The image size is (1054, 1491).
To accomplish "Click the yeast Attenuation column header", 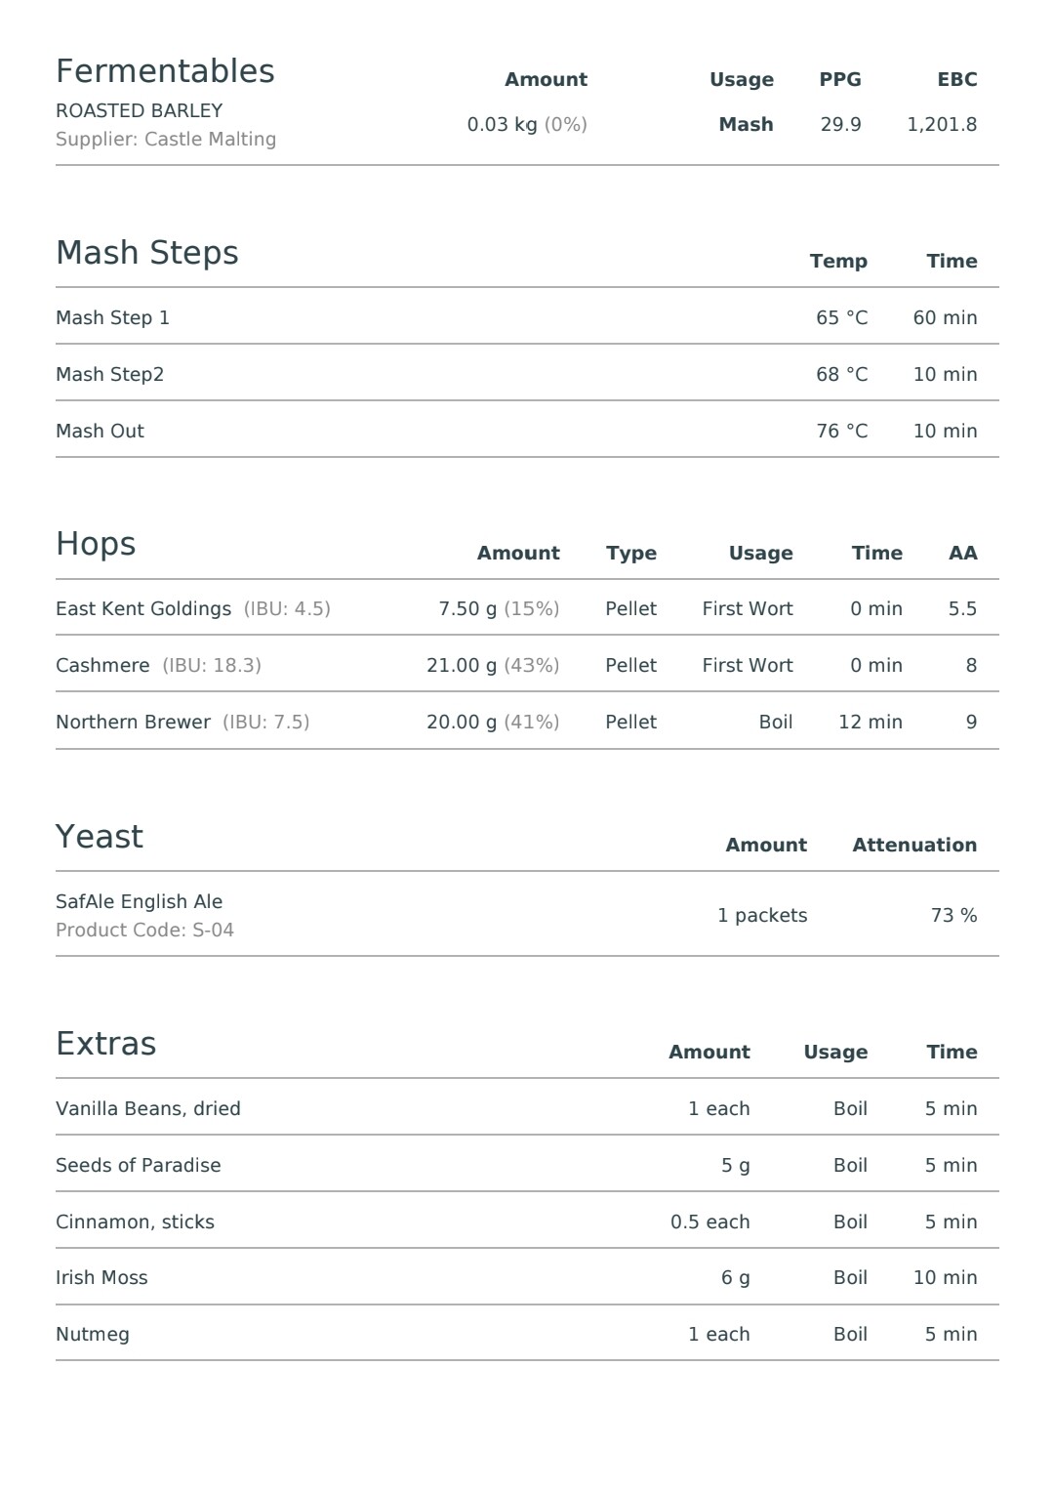I will click(914, 845).
